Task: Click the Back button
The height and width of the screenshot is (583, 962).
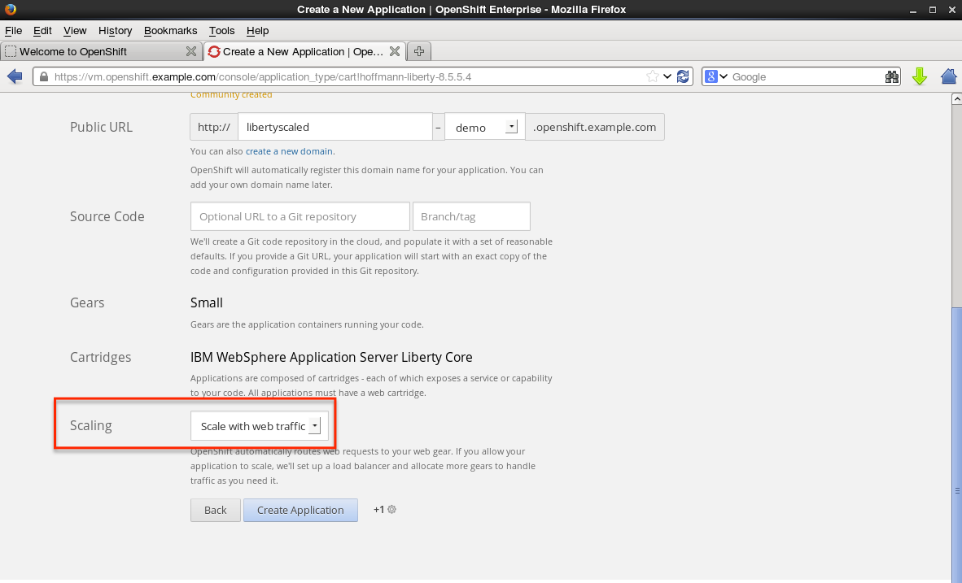Action: click(216, 510)
